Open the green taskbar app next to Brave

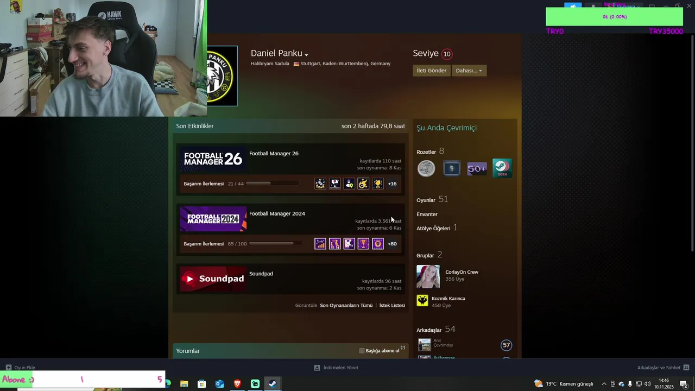click(255, 384)
